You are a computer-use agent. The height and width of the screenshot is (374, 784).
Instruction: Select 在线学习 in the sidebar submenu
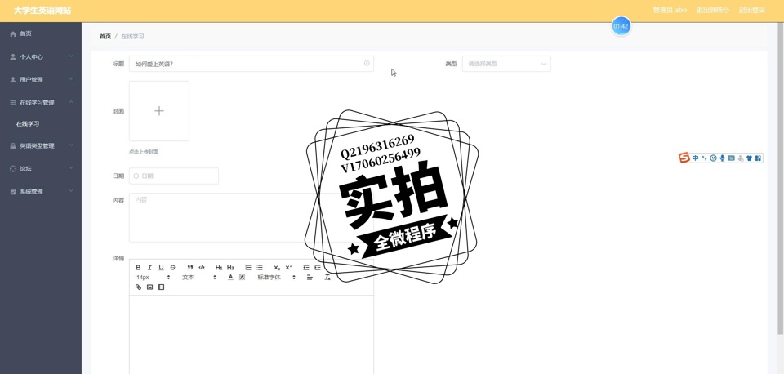28,124
